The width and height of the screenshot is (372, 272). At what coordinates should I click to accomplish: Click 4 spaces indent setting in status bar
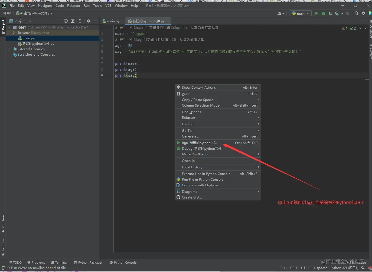point(320,268)
